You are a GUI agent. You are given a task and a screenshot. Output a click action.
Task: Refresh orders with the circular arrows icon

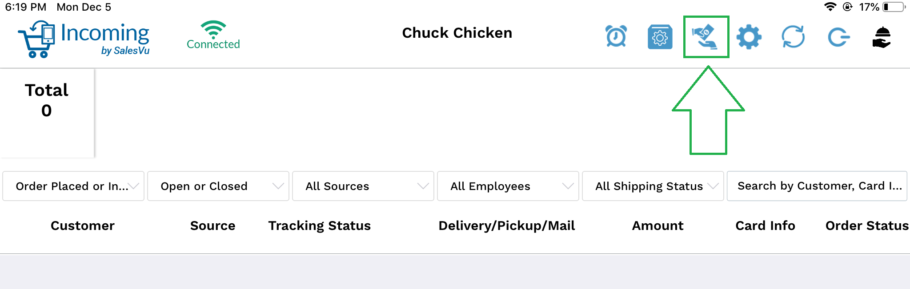[x=794, y=37]
